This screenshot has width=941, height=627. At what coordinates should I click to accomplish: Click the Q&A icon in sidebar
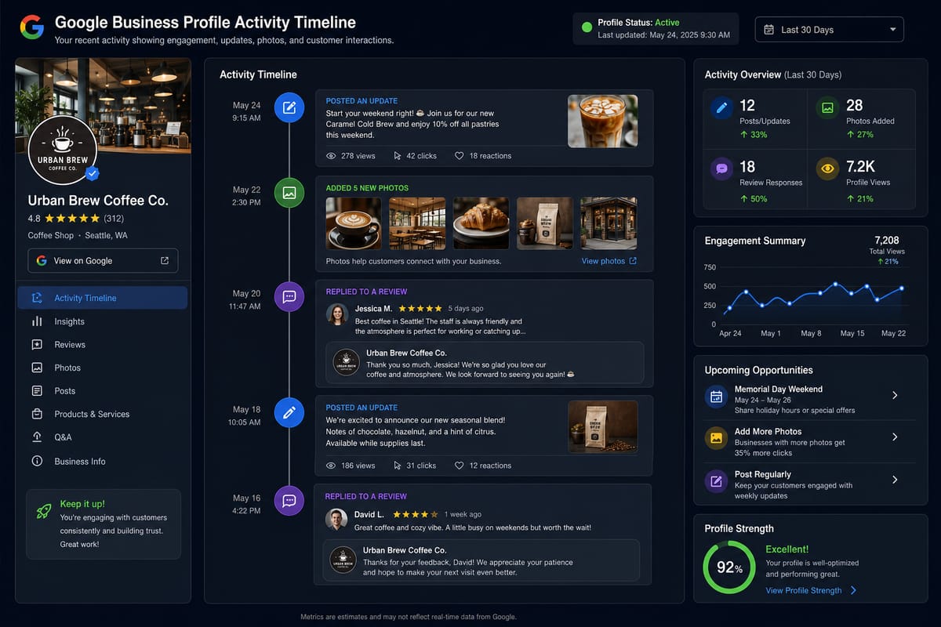point(37,437)
